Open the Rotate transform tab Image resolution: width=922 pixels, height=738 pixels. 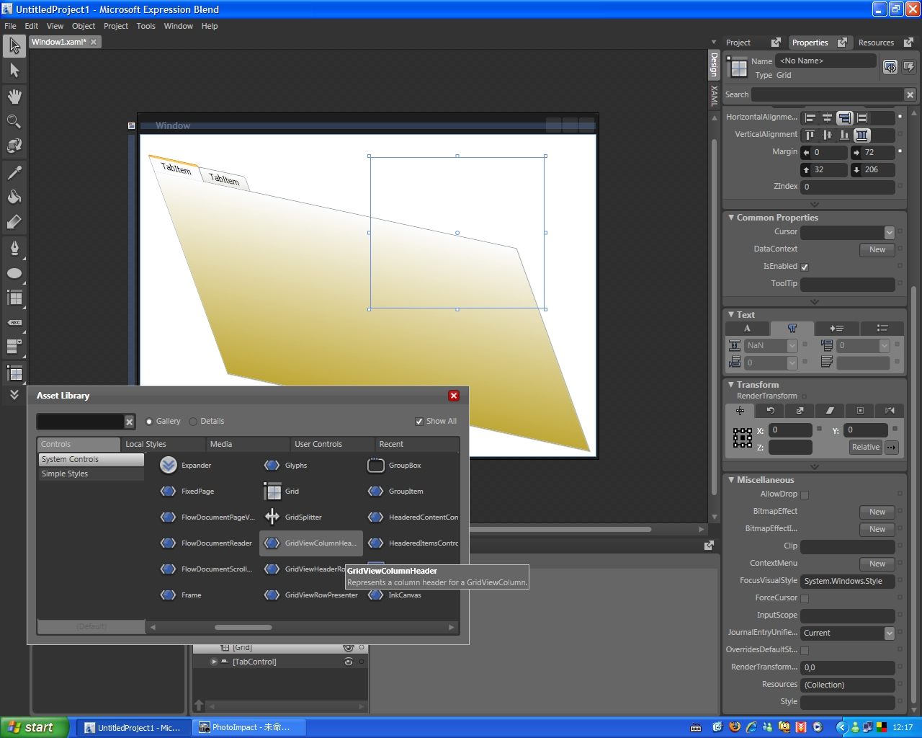770,410
